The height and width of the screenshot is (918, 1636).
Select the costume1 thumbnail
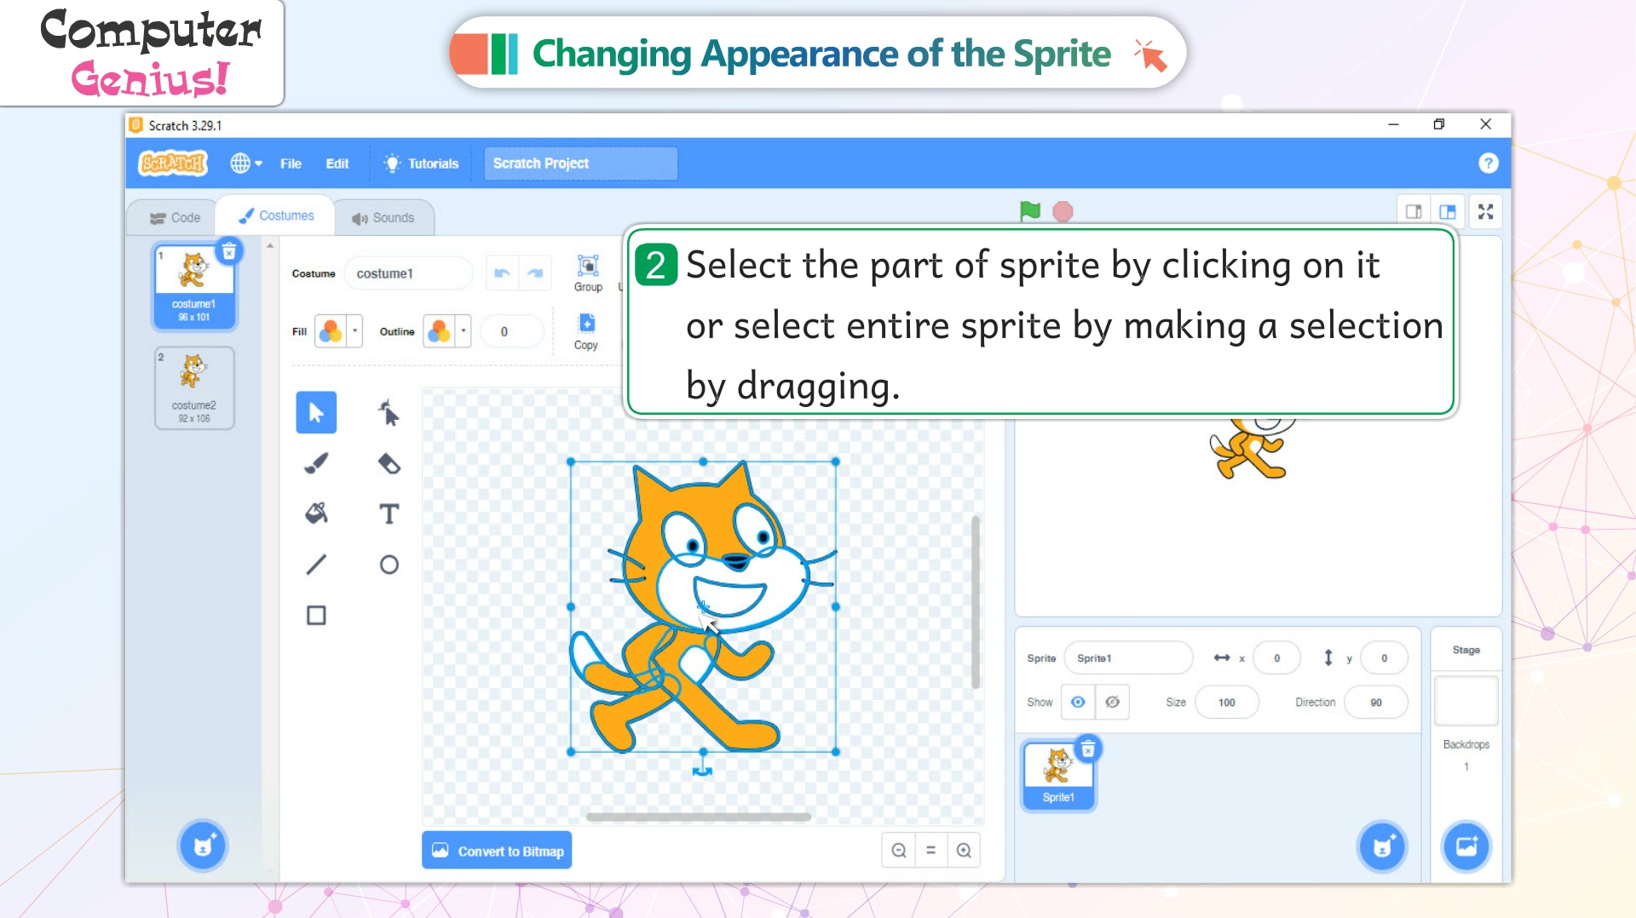click(x=194, y=286)
